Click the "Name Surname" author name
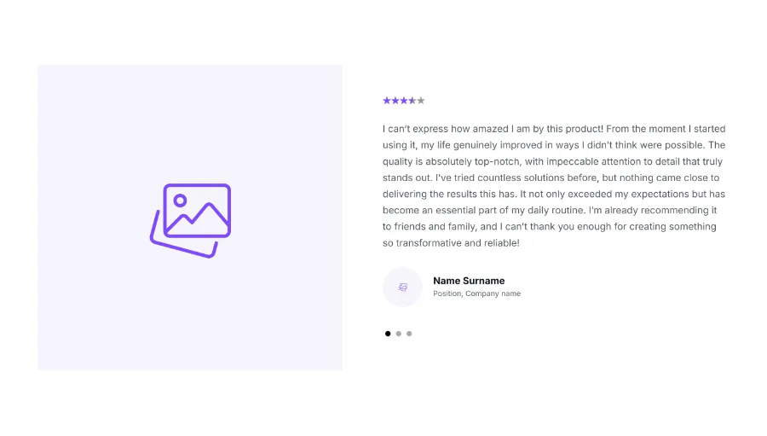The image size is (767, 436). coord(469,281)
